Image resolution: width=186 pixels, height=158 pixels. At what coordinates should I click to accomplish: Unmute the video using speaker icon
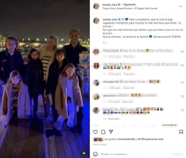(x=84, y=153)
